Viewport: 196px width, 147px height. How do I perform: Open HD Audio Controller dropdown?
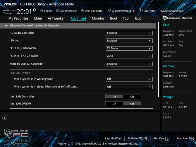point(129,33)
